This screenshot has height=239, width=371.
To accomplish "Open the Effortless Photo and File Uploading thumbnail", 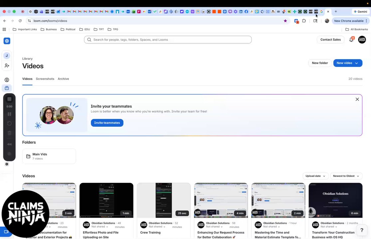I will [x=106, y=200].
